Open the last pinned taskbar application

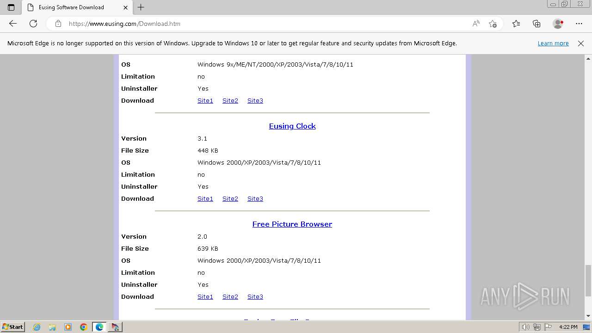point(115,327)
